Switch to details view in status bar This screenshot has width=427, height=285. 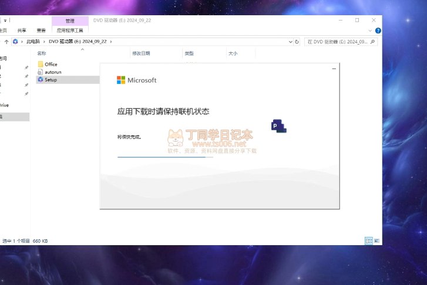tap(368, 240)
